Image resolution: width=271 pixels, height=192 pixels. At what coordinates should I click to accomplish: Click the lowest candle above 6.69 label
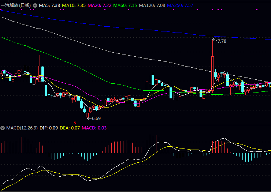(x=88, y=116)
